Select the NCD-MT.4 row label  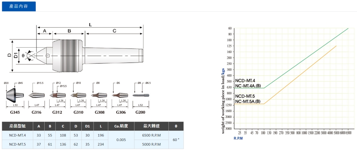pos(17,135)
